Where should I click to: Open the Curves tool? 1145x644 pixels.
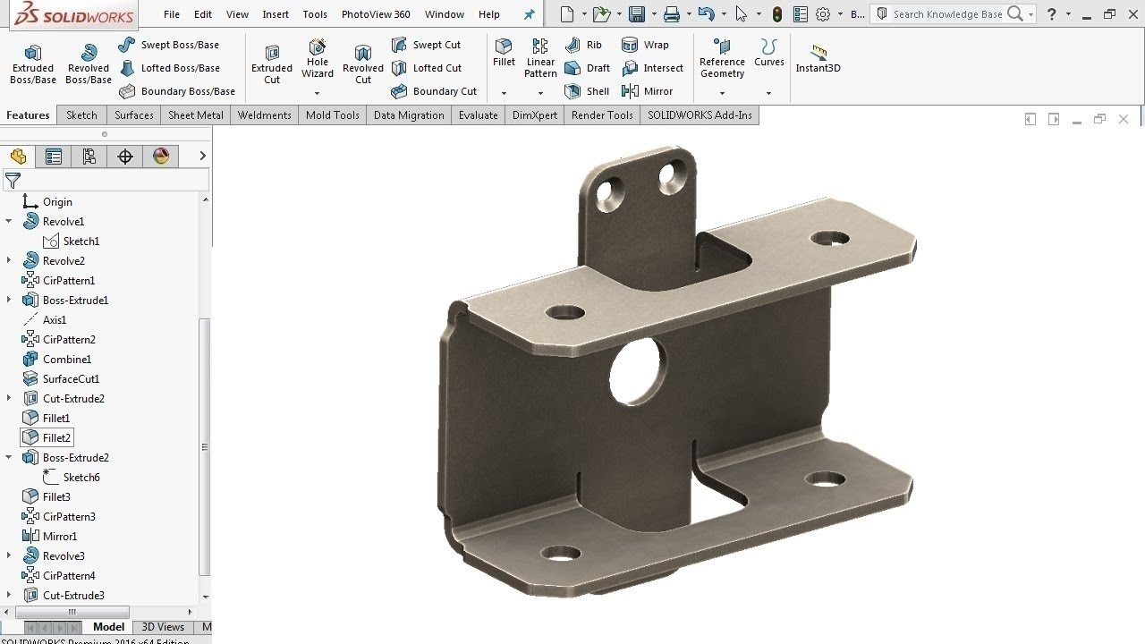(768, 53)
